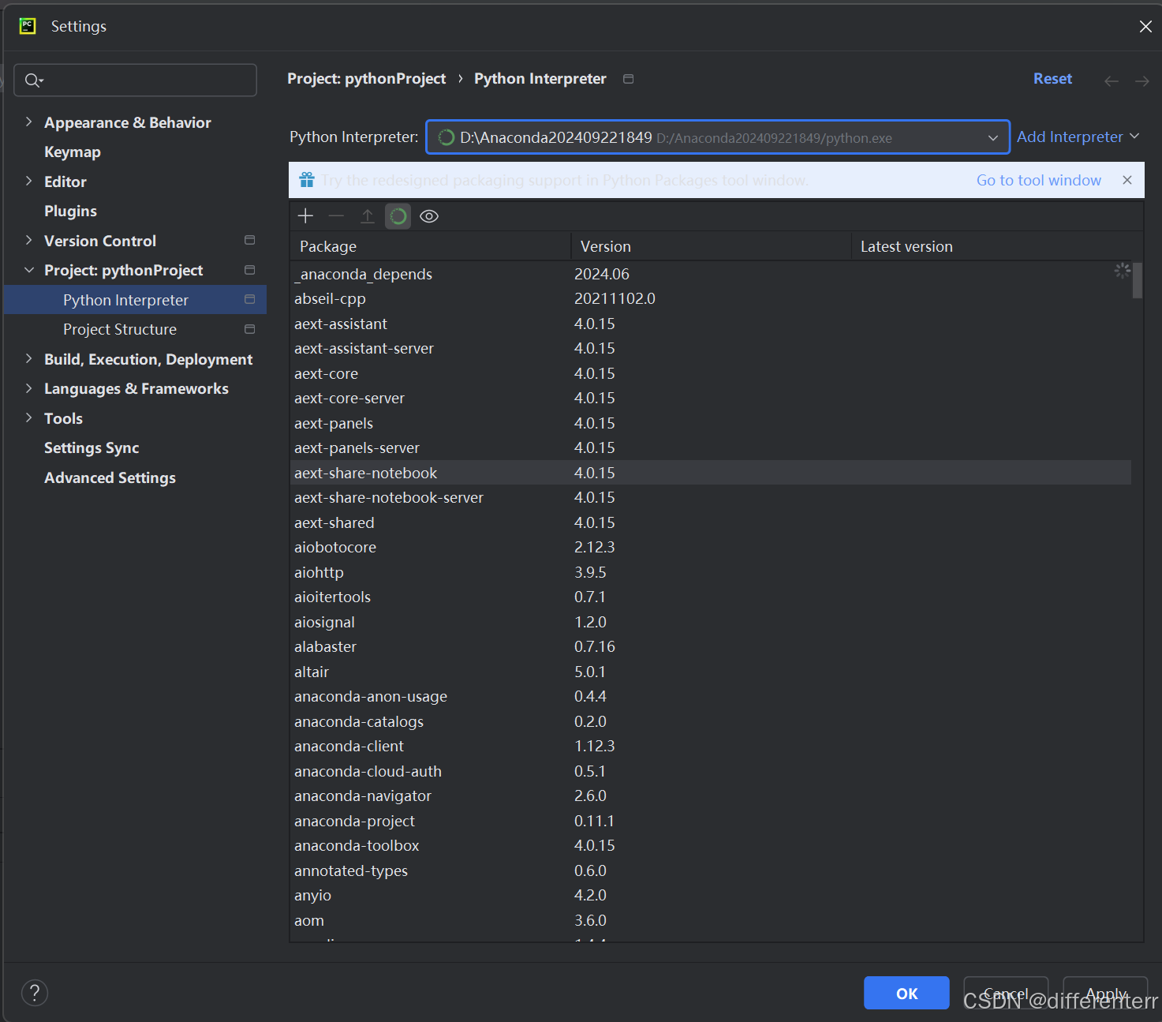Select the aext-share-notebook package row
The image size is (1162, 1022).
[x=365, y=472]
